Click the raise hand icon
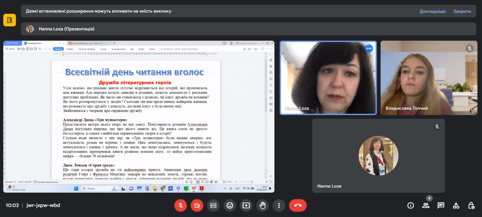 (x=262, y=205)
